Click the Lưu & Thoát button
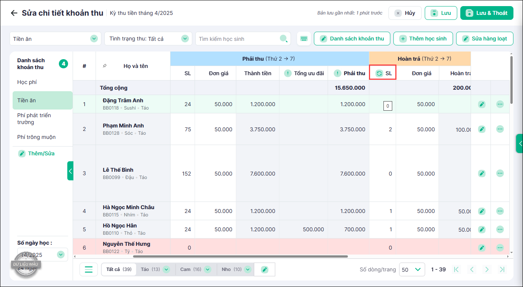The width and height of the screenshot is (523, 287). point(486,13)
